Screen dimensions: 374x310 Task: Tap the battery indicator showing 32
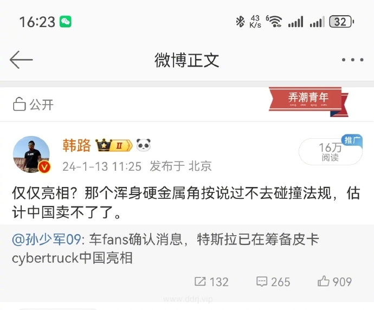tap(341, 22)
